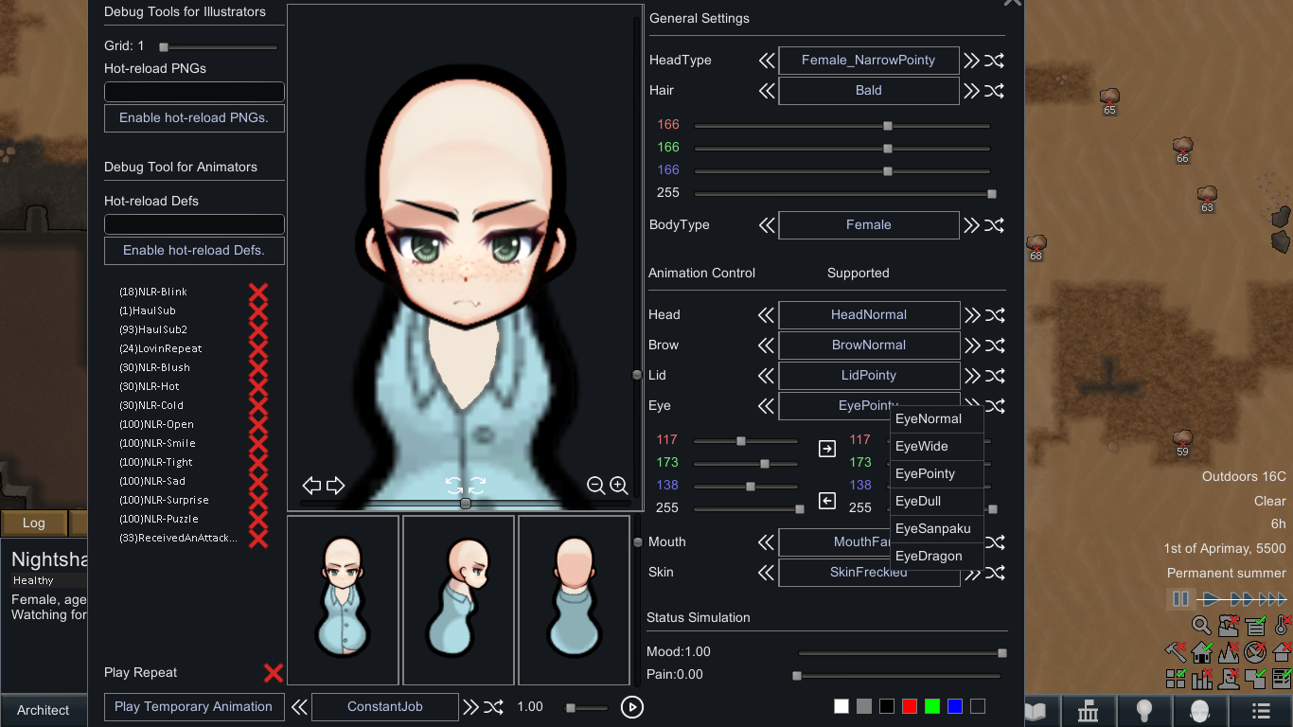Play the temporary animation with circle play icon
The image size is (1293, 727).
coord(632,707)
